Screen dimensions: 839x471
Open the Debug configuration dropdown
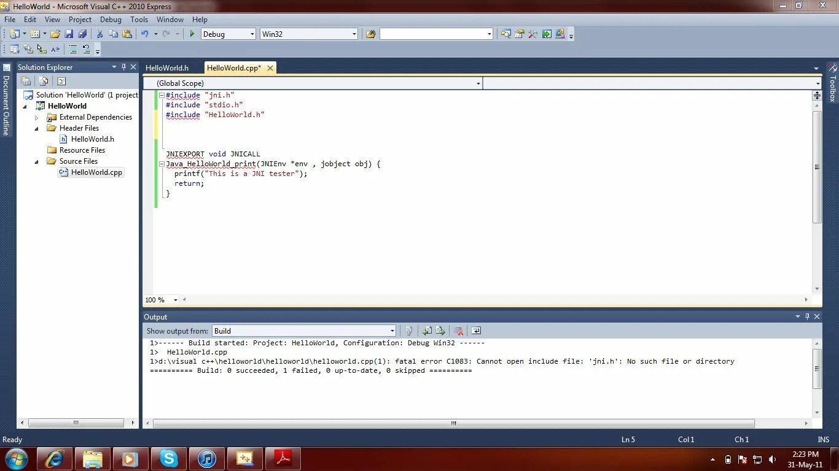[x=252, y=34]
